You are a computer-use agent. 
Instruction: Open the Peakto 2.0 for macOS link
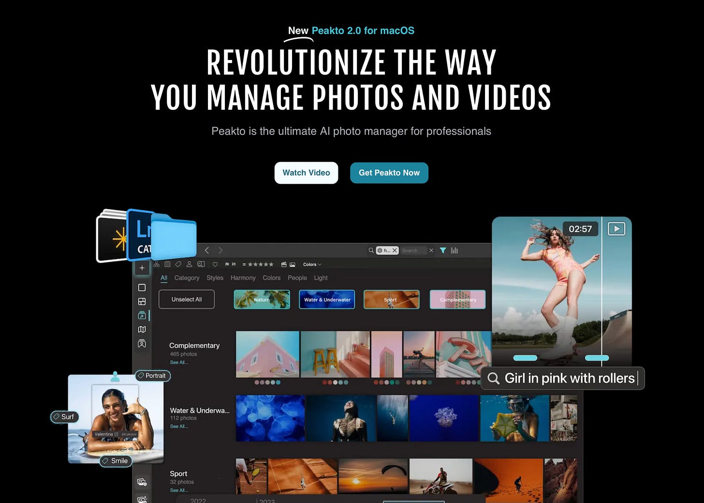click(363, 30)
